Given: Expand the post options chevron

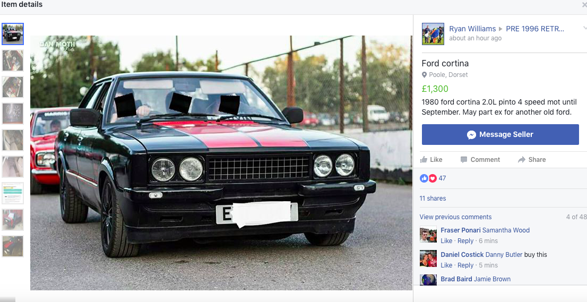Looking at the screenshot, I should coord(584,29).
